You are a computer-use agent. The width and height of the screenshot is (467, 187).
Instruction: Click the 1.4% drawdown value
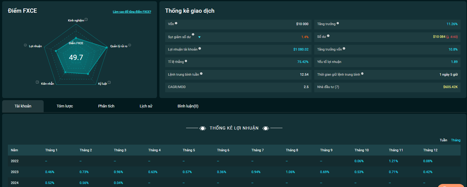click(x=305, y=37)
